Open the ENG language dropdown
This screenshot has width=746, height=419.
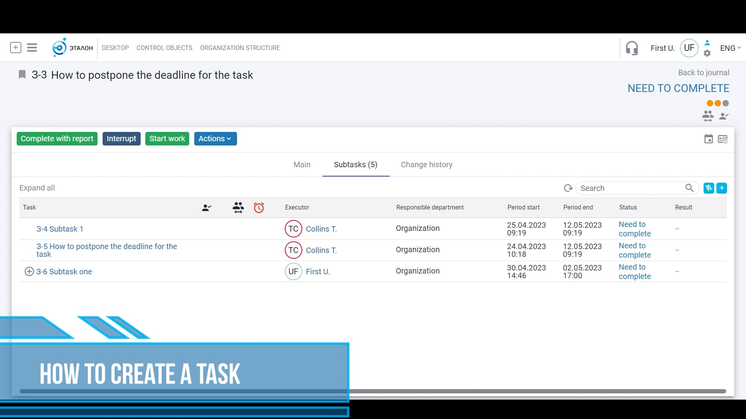[x=730, y=48]
